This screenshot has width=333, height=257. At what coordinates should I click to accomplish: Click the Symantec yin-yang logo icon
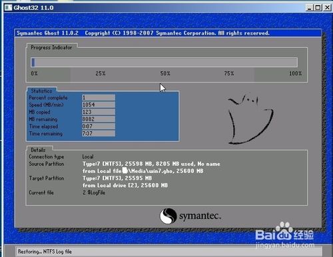pos(168,216)
